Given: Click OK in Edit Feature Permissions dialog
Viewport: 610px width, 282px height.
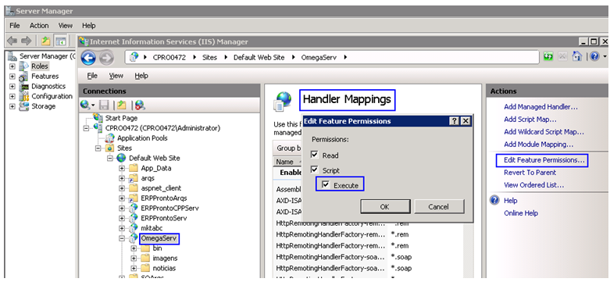Looking at the screenshot, I should [385, 207].
